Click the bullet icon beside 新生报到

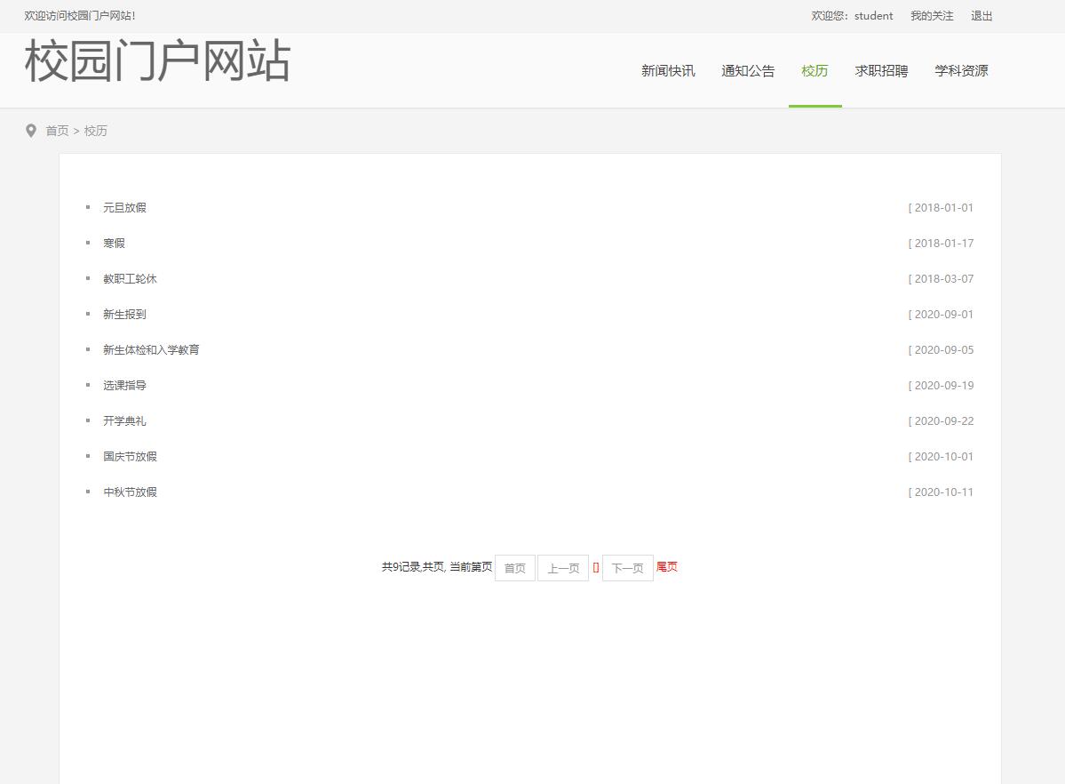pos(87,314)
